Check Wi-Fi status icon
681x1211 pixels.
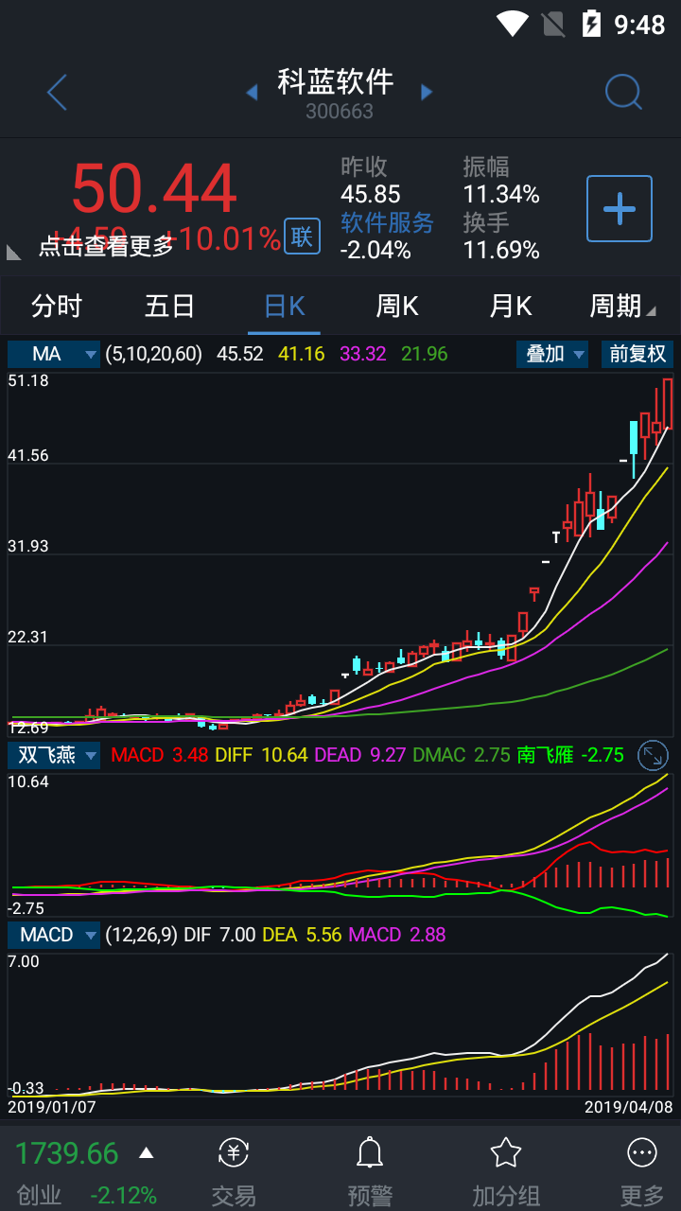[x=512, y=24]
